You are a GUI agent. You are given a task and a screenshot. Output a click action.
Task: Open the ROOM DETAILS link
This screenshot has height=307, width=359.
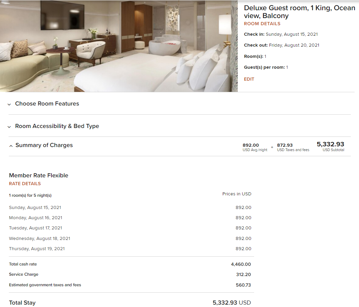pyautogui.click(x=262, y=23)
